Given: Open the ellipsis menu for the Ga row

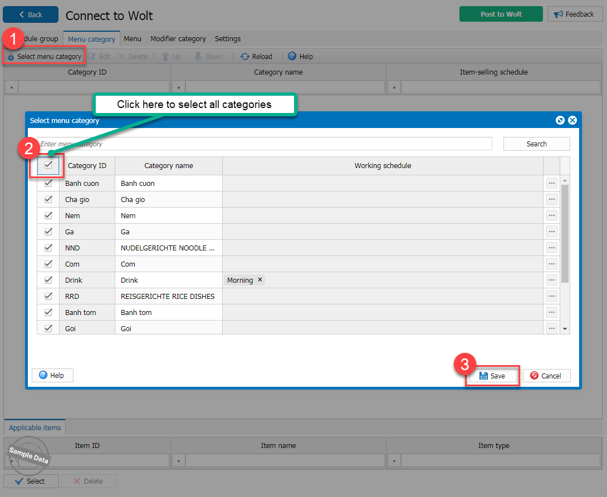Looking at the screenshot, I should pos(552,232).
